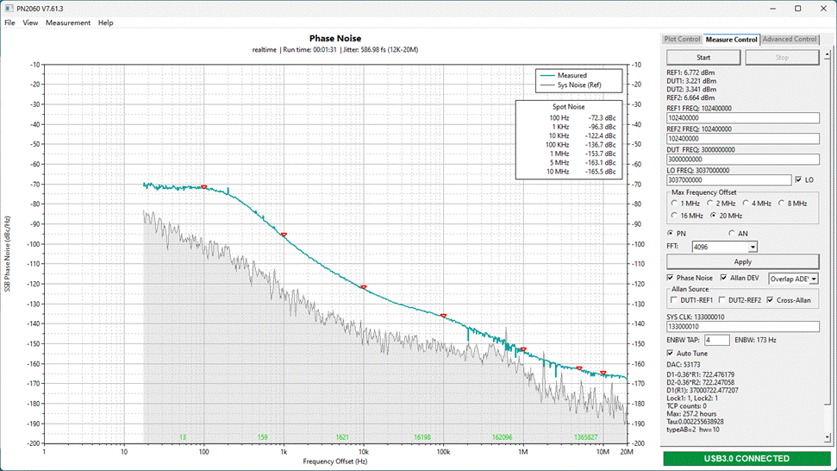Select the 16 MHz max offset radio
The height and width of the screenshot is (471, 837).
click(x=675, y=216)
